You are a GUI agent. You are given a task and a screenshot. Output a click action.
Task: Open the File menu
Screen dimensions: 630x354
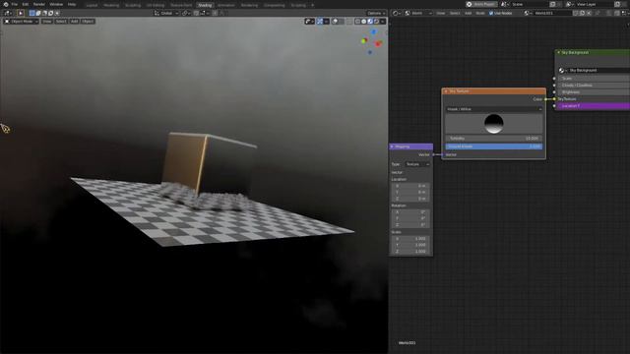(x=15, y=4)
